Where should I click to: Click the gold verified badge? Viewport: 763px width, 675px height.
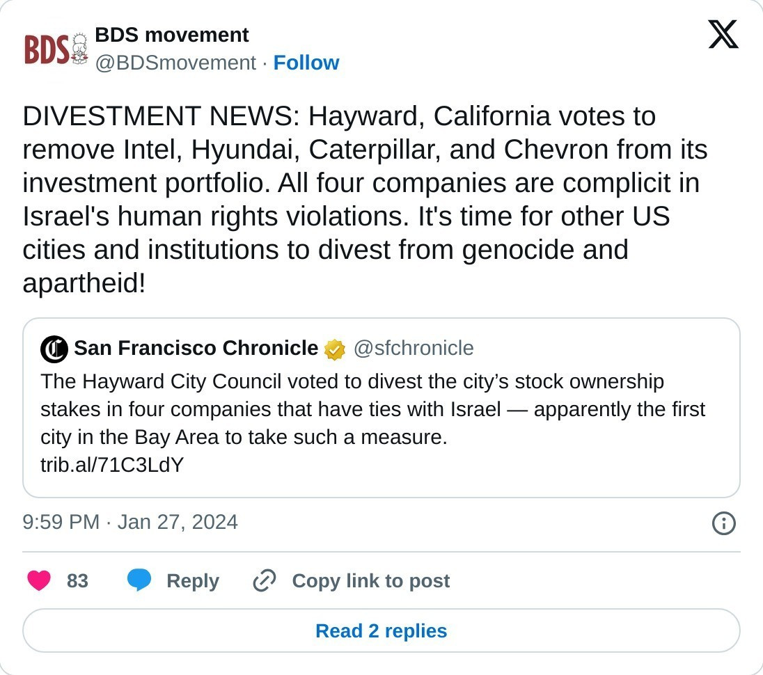(x=335, y=349)
